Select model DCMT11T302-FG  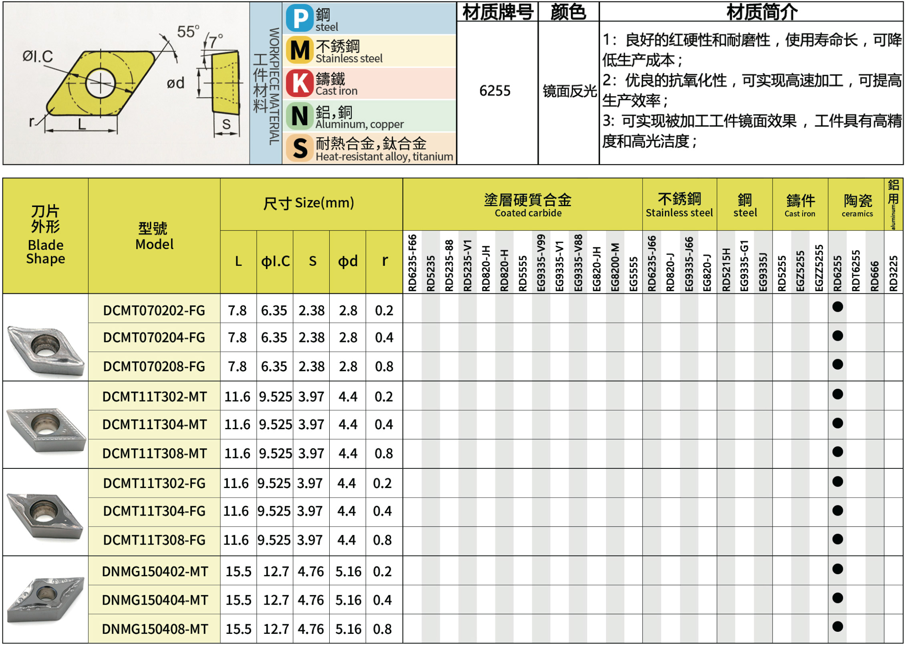pyautogui.click(x=154, y=483)
